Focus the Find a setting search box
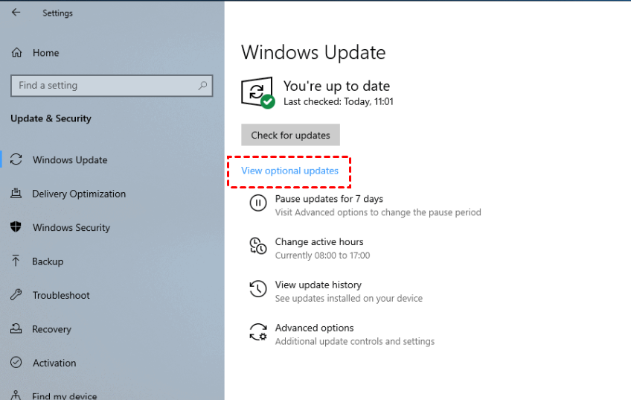Viewport: 631px width, 400px height. pyautogui.click(x=112, y=86)
